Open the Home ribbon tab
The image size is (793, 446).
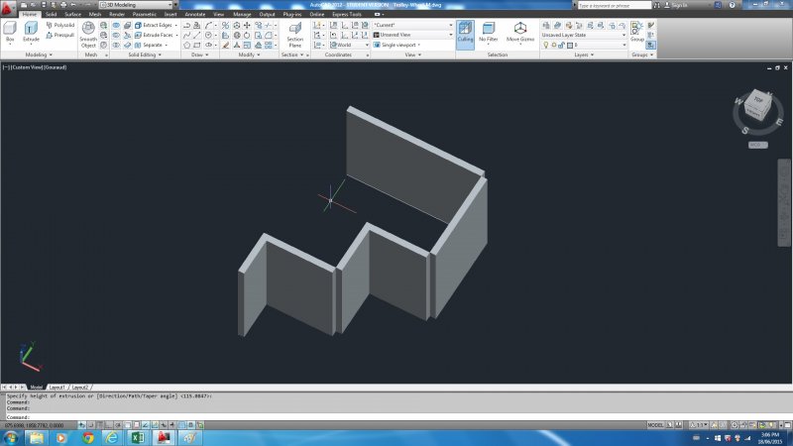coord(30,14)
